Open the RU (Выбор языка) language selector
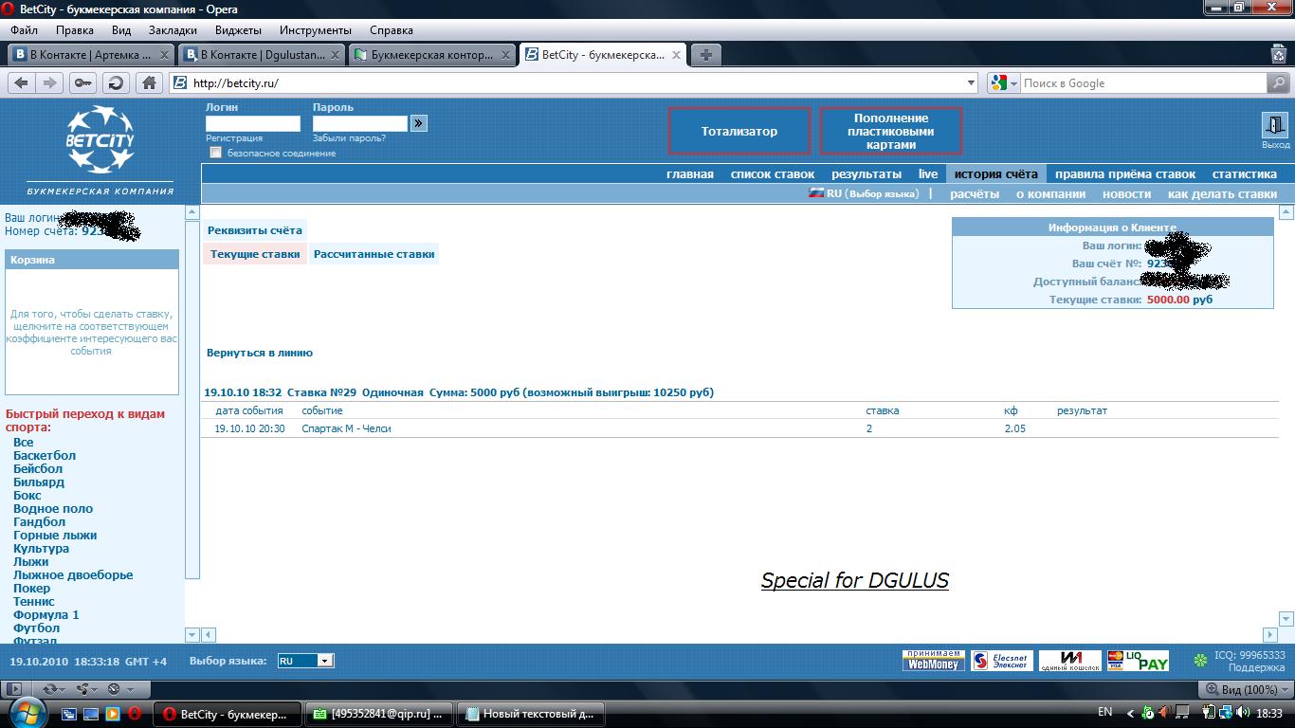 click(x=864, y=193)
